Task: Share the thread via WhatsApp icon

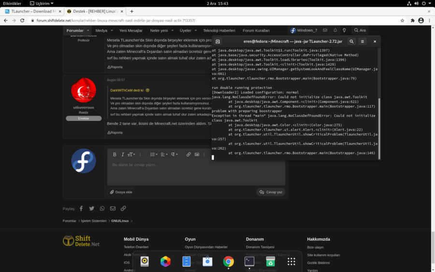Action: click(102, 209)
